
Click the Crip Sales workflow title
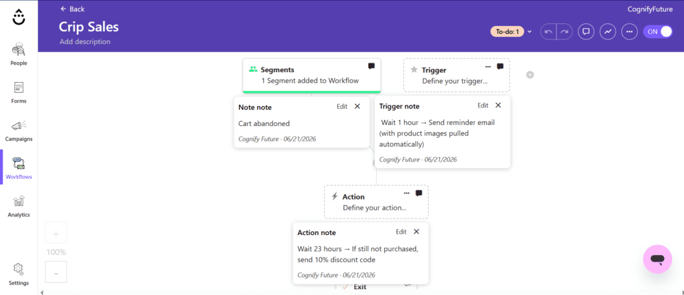[89, 27]
